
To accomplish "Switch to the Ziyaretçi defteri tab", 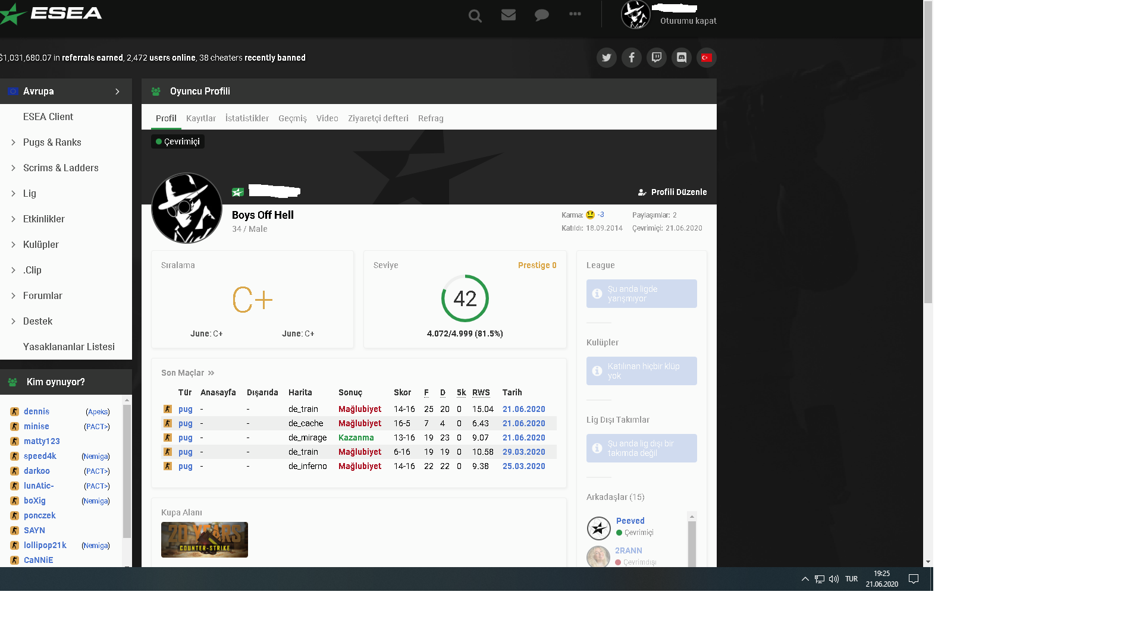I will click(x=378, y=118).
